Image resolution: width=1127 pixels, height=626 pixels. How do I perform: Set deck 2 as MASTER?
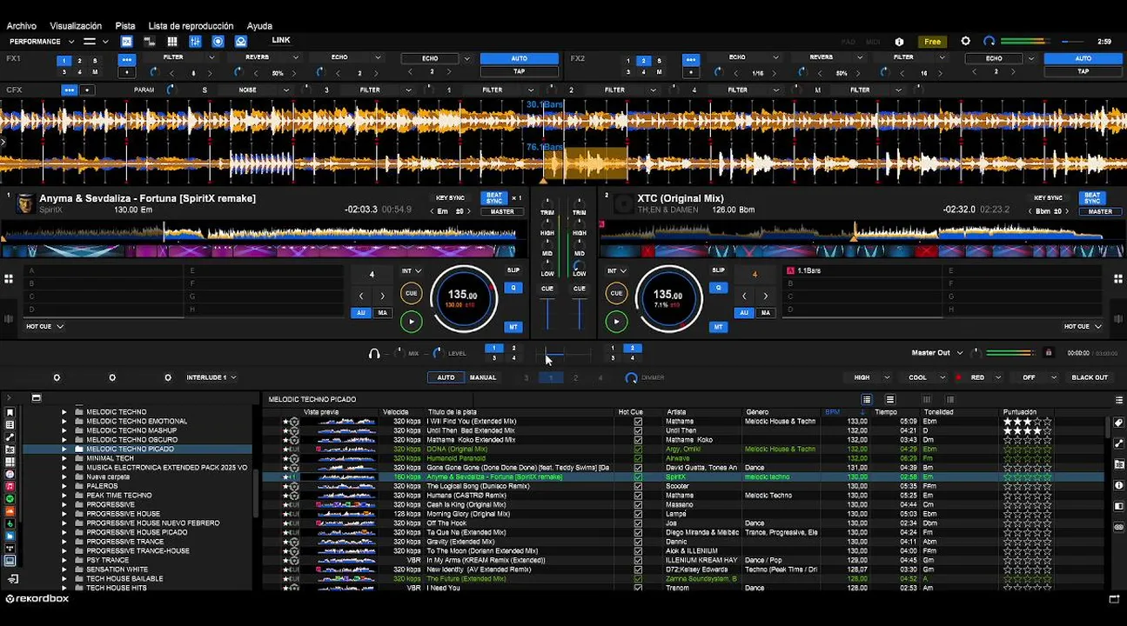coord(1100,211)
